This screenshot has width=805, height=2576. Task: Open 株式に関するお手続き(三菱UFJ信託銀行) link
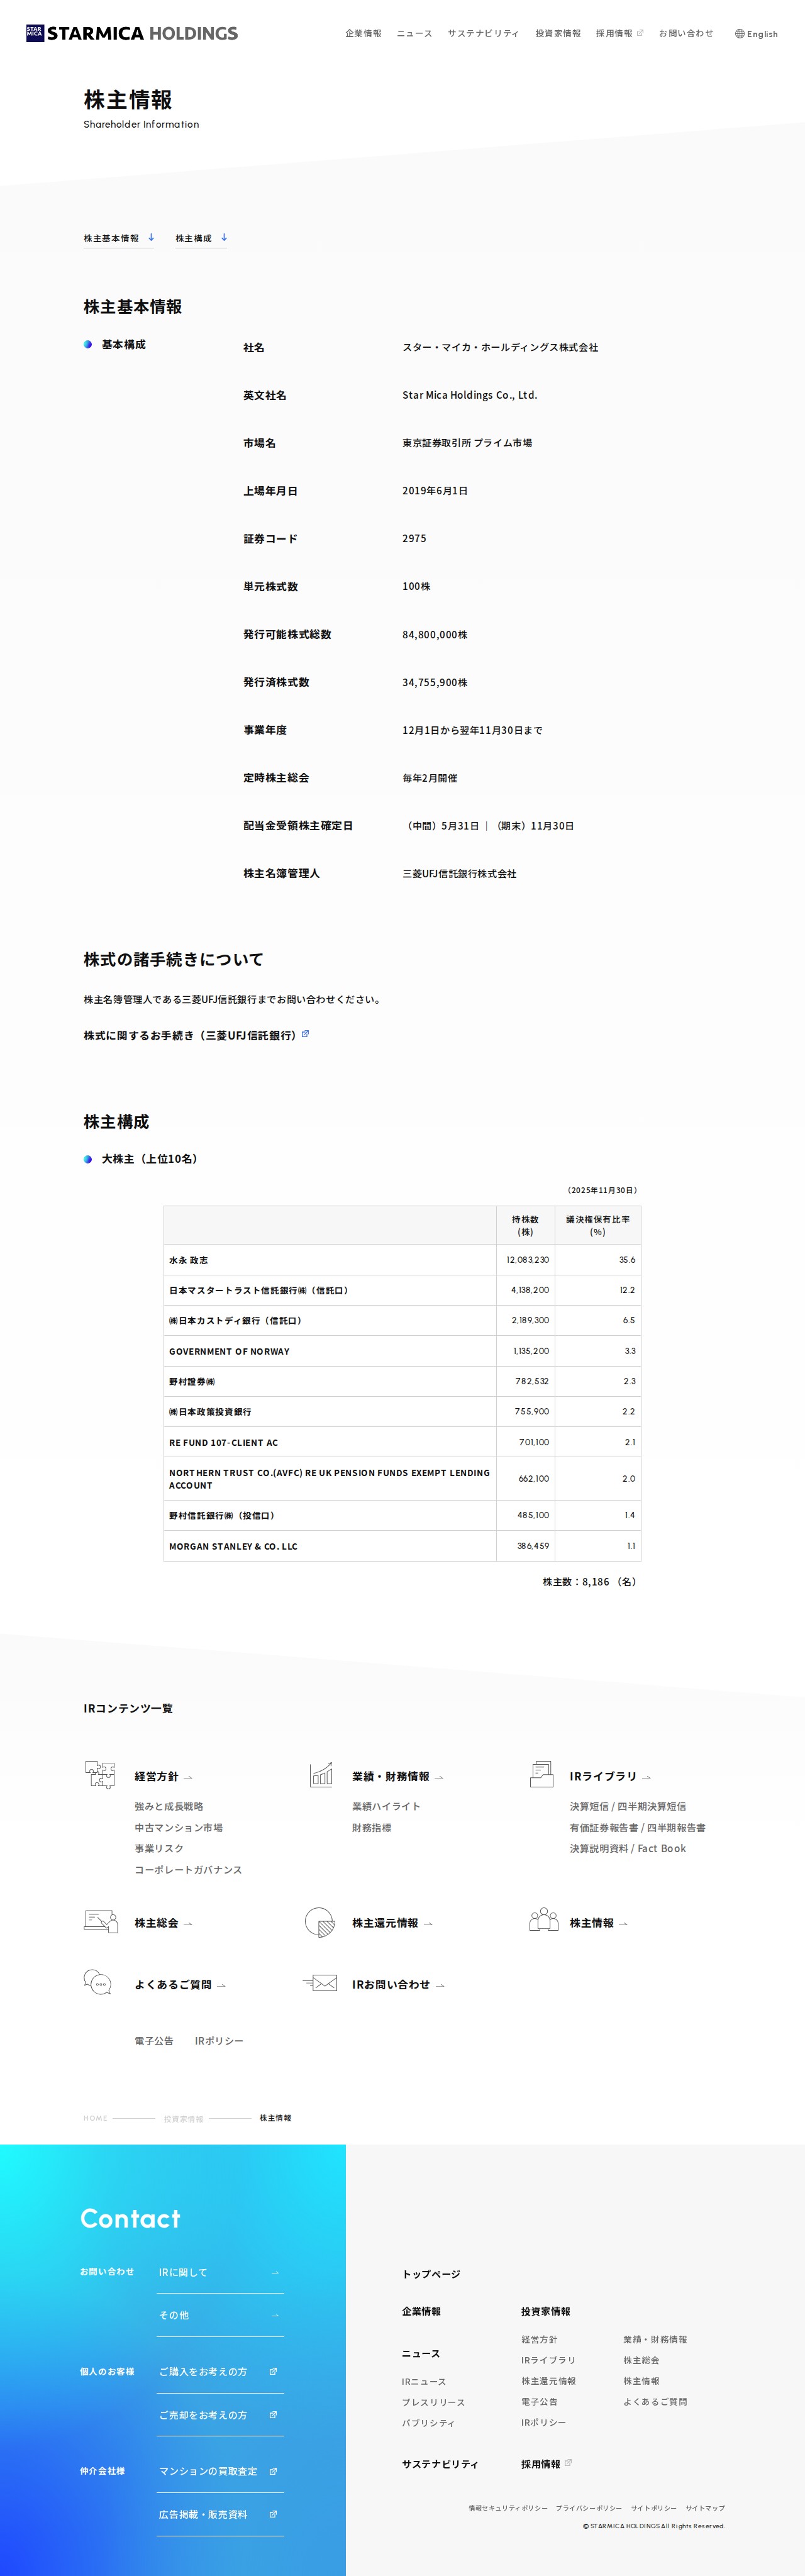pos(196,1035)
